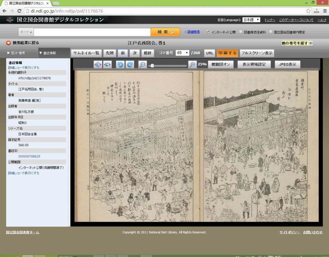Click the search text field
Screen dimensions: 329x257
coord(92,32)
